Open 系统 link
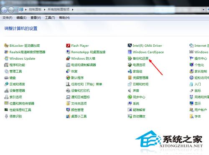The image size is (209, 155). tap(136, 103)
